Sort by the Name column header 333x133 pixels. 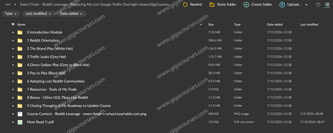(x=21, y=25)
